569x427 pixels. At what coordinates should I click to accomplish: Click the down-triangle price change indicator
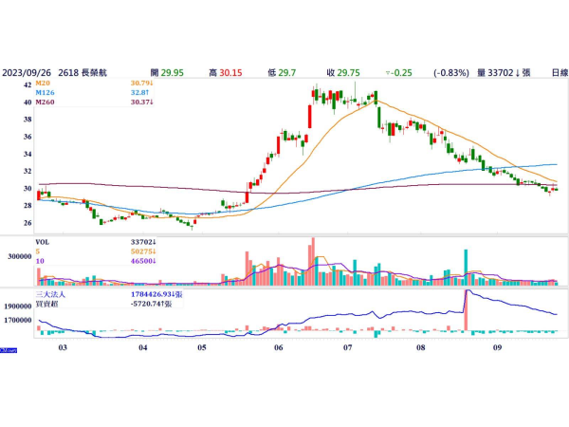pyautogui.click(x=388, y=72)
